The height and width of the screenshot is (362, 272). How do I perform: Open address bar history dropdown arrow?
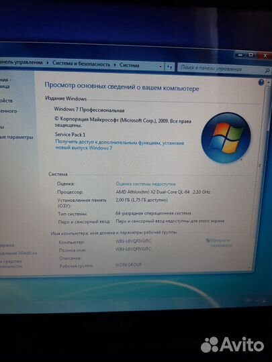pos(161,67)
